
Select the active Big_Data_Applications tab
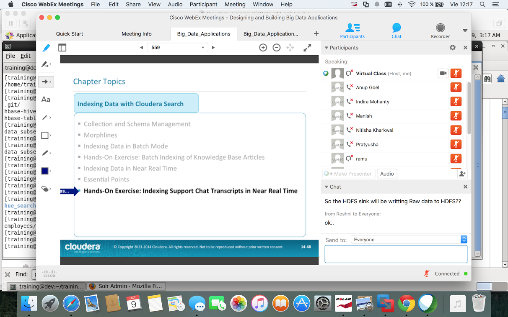204,34
